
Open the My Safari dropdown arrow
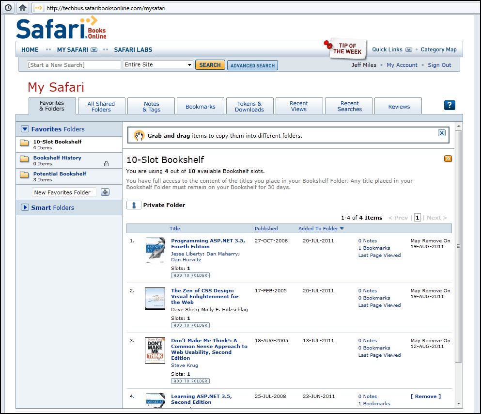(x=94, y=50)
